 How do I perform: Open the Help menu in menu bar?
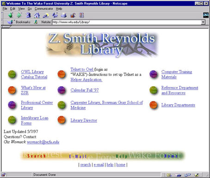point(59,9)
